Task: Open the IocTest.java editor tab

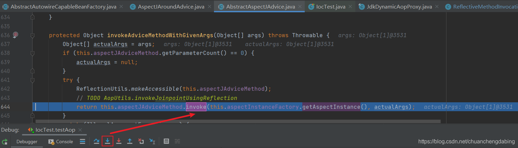Action: coord(331,6)
